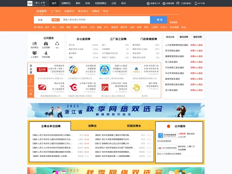Click the job or company name search field
232x174 pixels.
(x=106, y=20)
